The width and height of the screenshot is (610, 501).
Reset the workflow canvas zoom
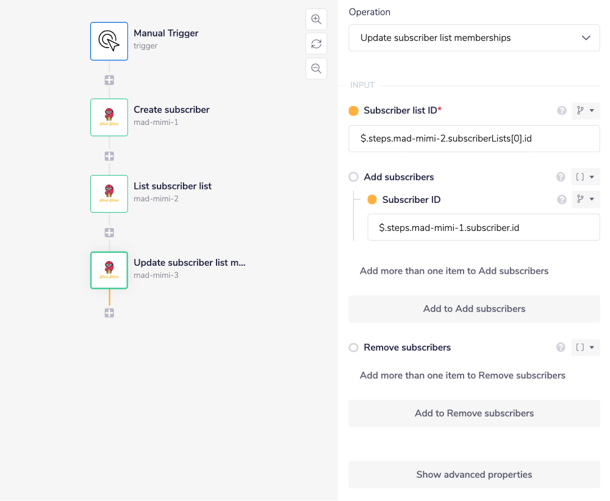point(316,44)
